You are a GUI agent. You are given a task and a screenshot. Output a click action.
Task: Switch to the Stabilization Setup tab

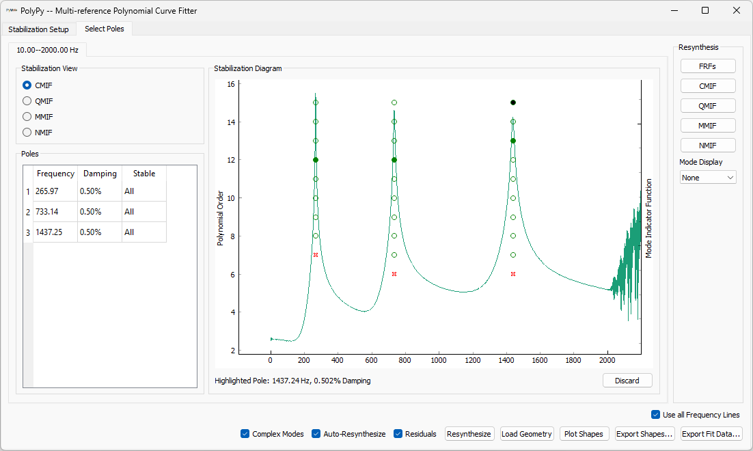39,29
